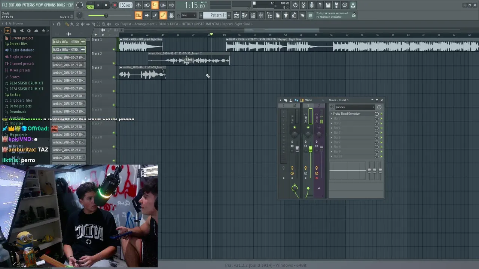Toggle the SONG/PAT mode button
Viewport: 479px width, 269px height.
pyautogui.click(x=90, y=5)
